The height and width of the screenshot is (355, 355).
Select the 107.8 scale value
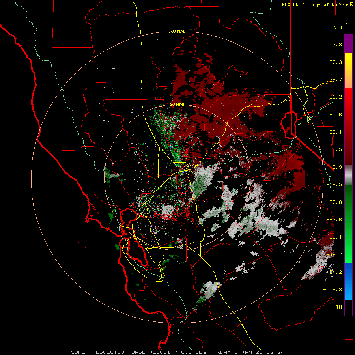[334, 44]
